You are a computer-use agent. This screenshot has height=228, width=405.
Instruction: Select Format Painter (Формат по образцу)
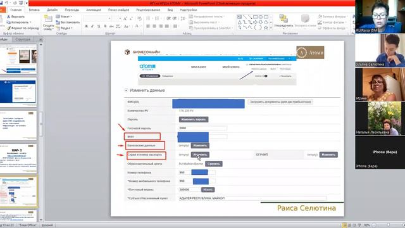(x=23, y=28)
